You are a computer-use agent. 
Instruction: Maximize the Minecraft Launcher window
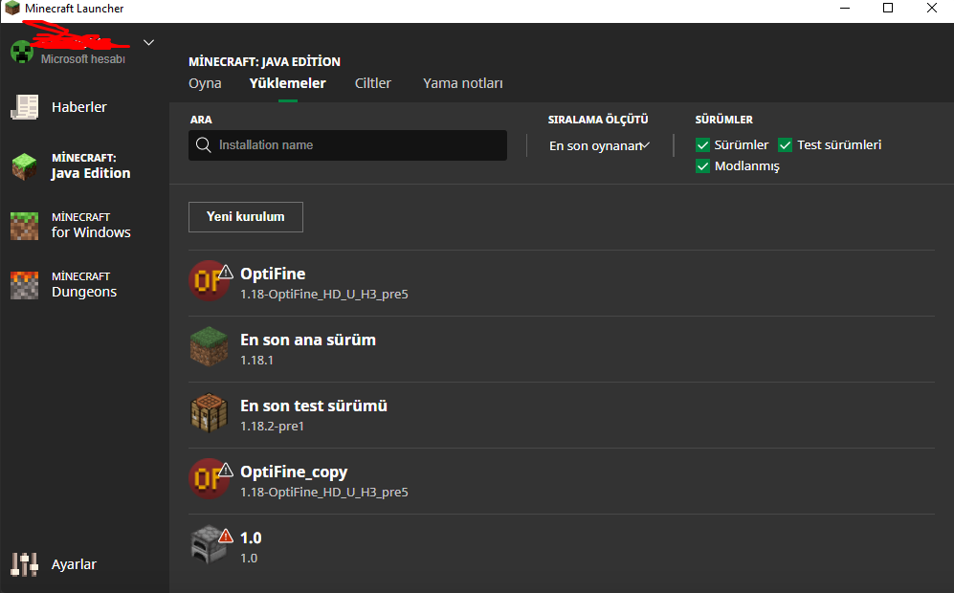click(x=888, y=9)
